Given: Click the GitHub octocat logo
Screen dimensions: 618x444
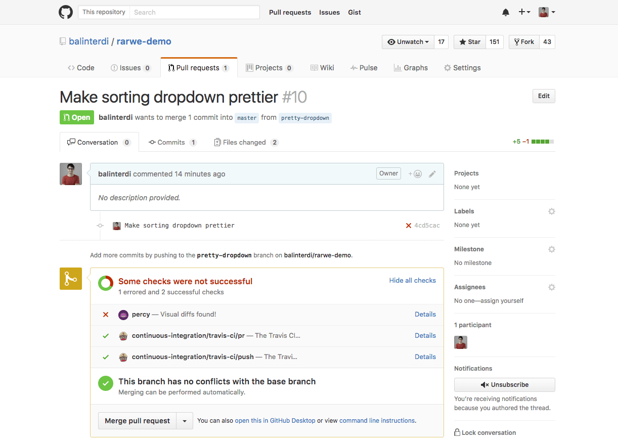Looking at the screenshot, I should [65, 12].
